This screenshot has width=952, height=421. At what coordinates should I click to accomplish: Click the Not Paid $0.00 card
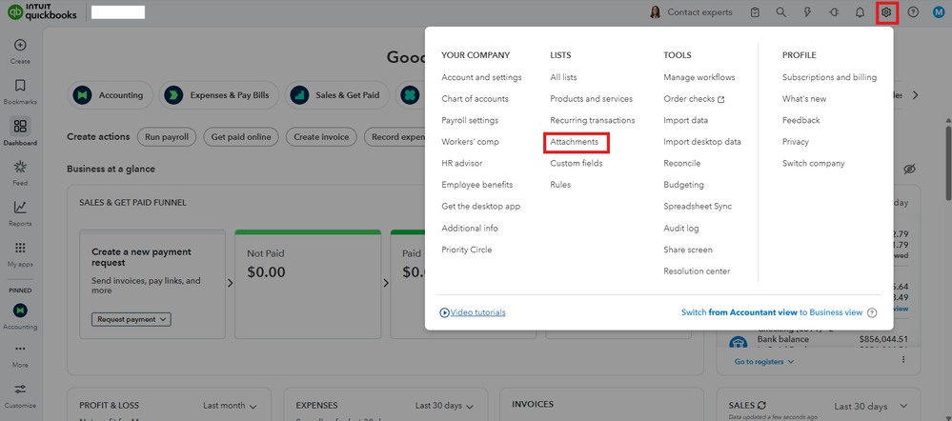tap(308, 284)
